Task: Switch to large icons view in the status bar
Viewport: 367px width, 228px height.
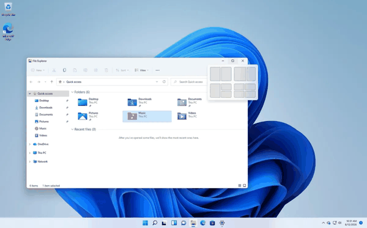Action: (x=244, y=185)
